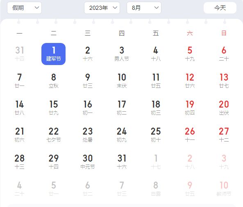Choose August 22 七夕节
The height and width of the screenshot is (207, 243).
point(53,135)
